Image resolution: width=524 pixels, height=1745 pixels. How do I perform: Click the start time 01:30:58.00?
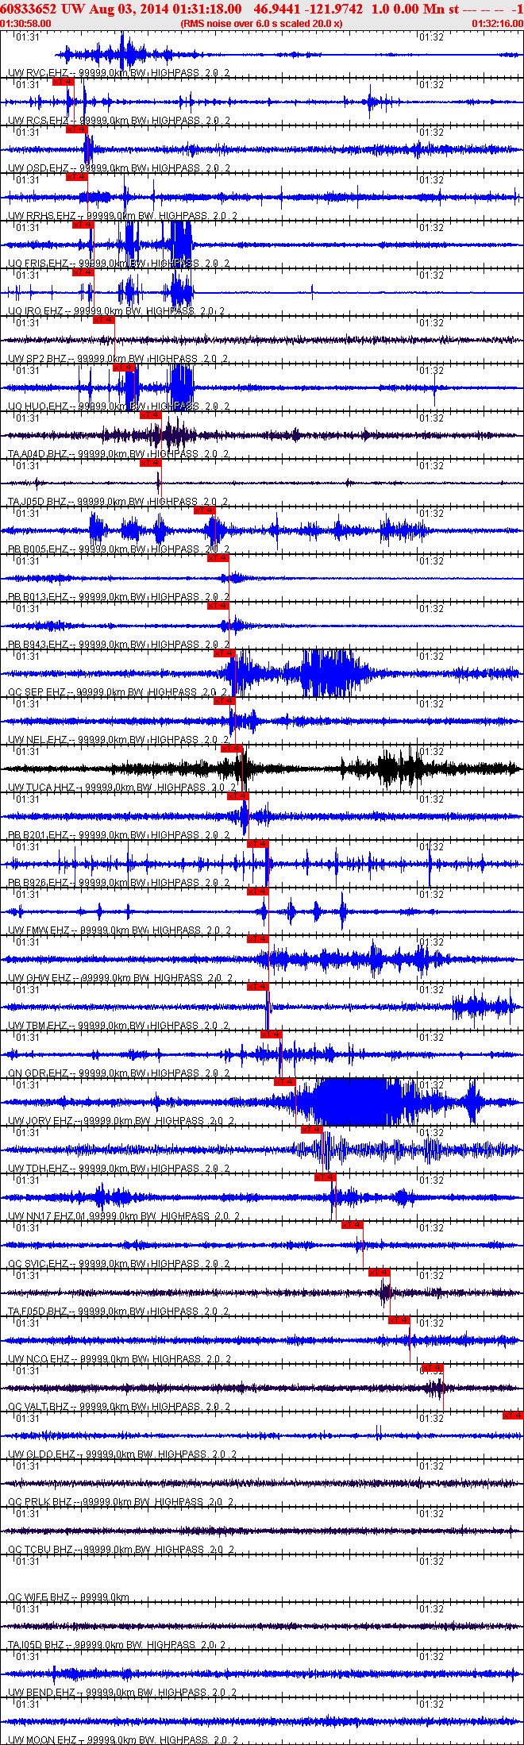click(26, 24)
